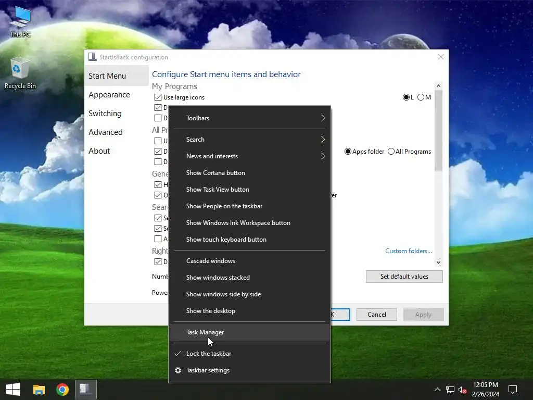Expand News and interests submenu
The height and width of the screenshot is (400, 533).
click(x=249, y=156)
